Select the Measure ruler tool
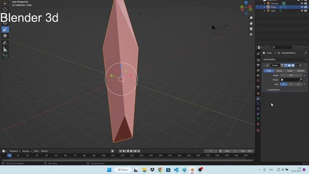Viewport: 309px width, 174px height. click(5, 49)
